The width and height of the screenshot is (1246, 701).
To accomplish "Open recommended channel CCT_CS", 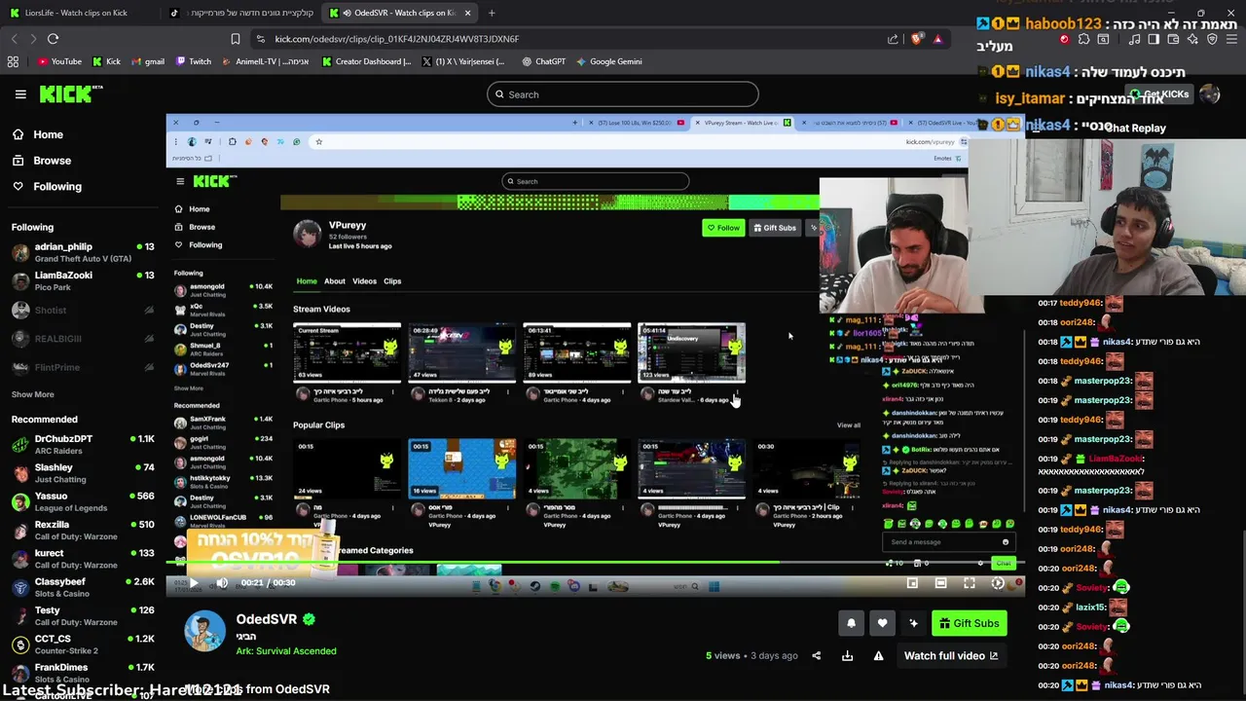I will click(82, 645).
